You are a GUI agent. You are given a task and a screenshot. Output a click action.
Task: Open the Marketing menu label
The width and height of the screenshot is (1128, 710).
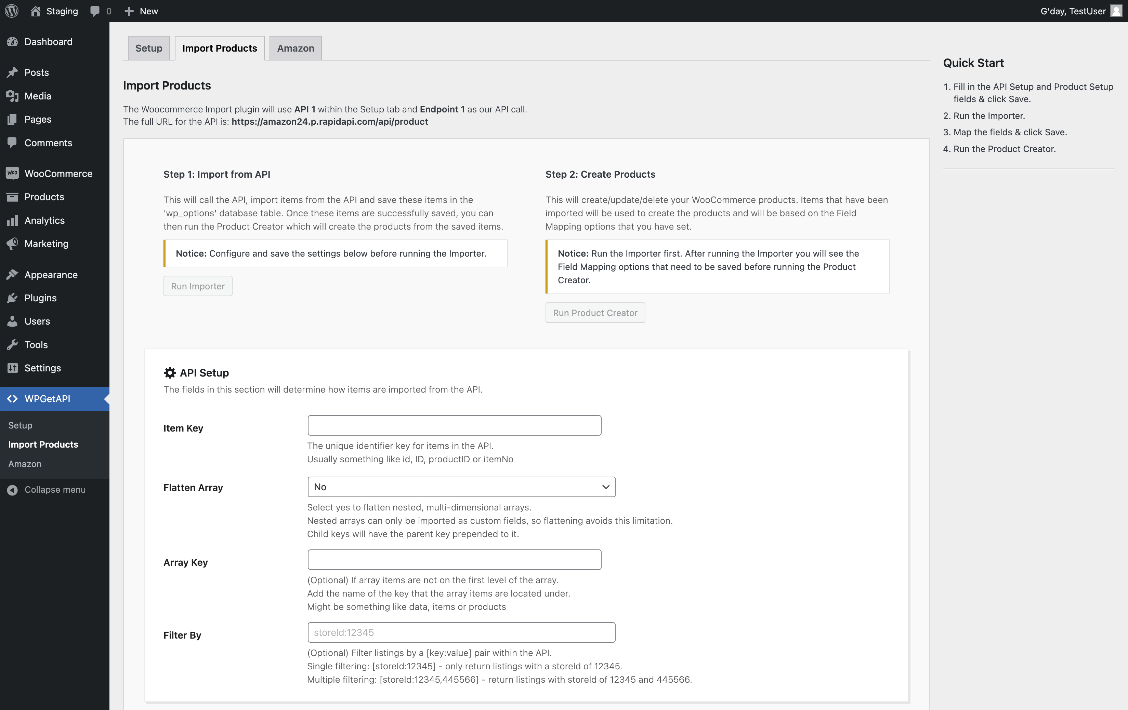coord(47,243)
